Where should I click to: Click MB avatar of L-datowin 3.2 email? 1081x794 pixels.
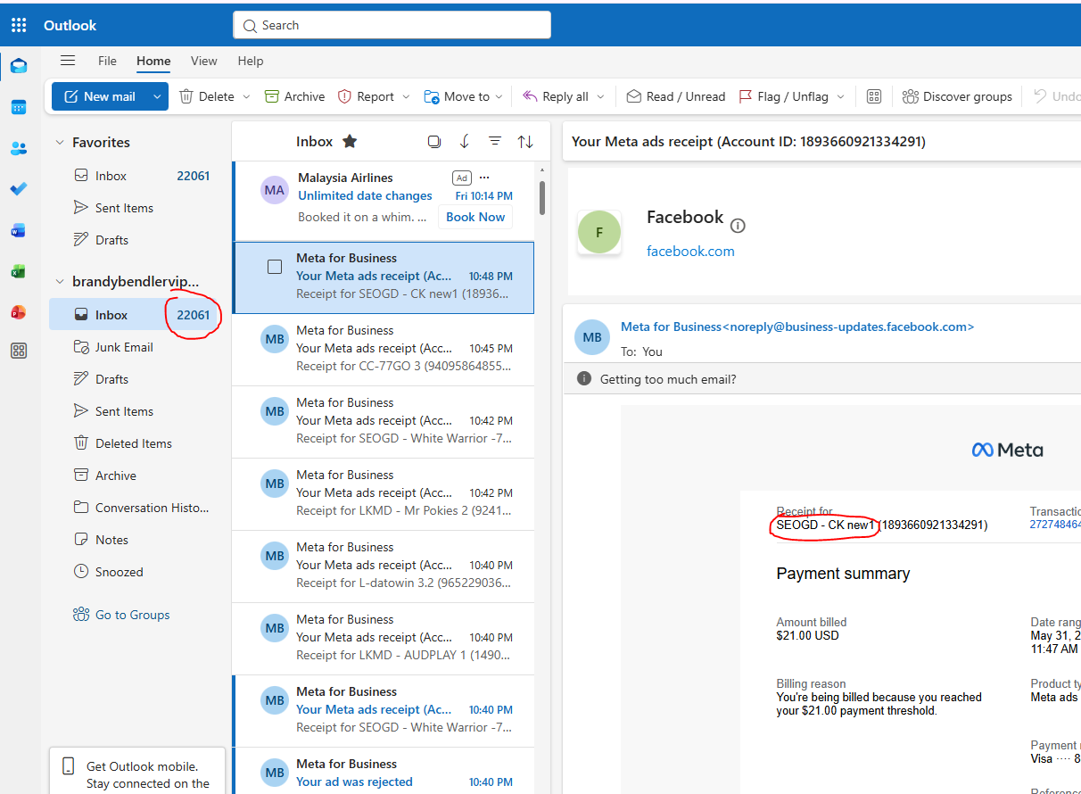tap(275, 556)
